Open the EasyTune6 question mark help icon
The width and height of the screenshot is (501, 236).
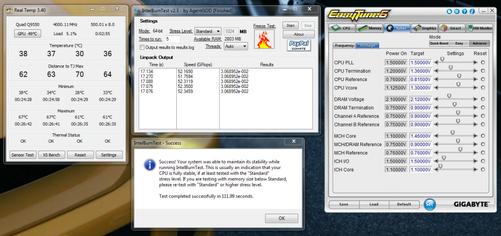465,11
